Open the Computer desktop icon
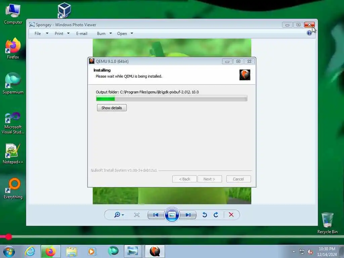The width and height of the screenshot is (344, 258). point(13,13)
